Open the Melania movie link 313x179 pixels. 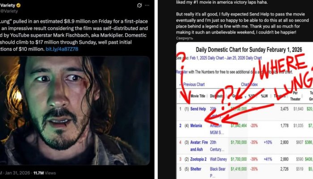coord(196,126)
